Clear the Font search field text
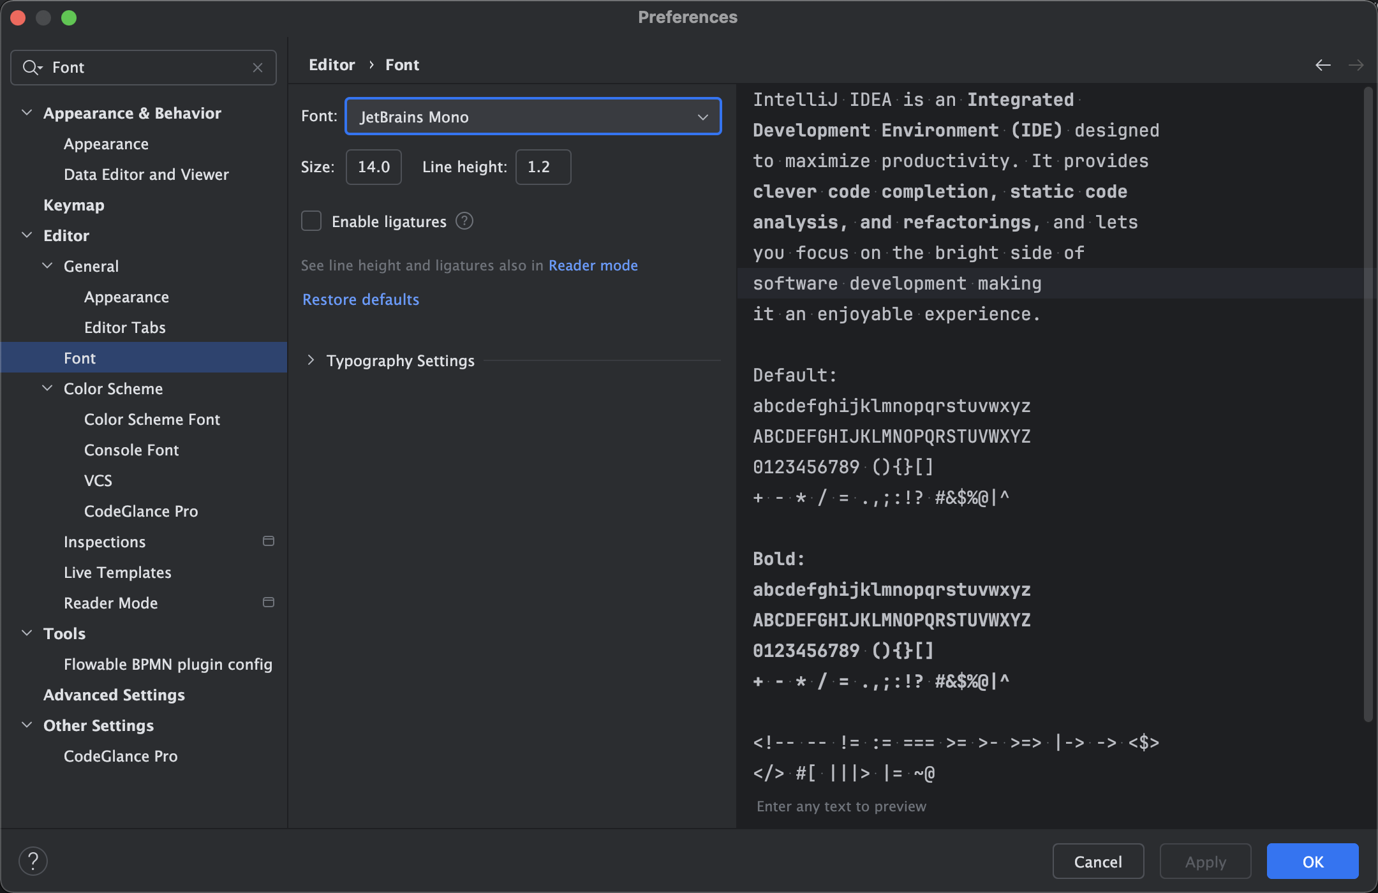The width and height of the screenshot is (1378, 893). pos(258,68)
